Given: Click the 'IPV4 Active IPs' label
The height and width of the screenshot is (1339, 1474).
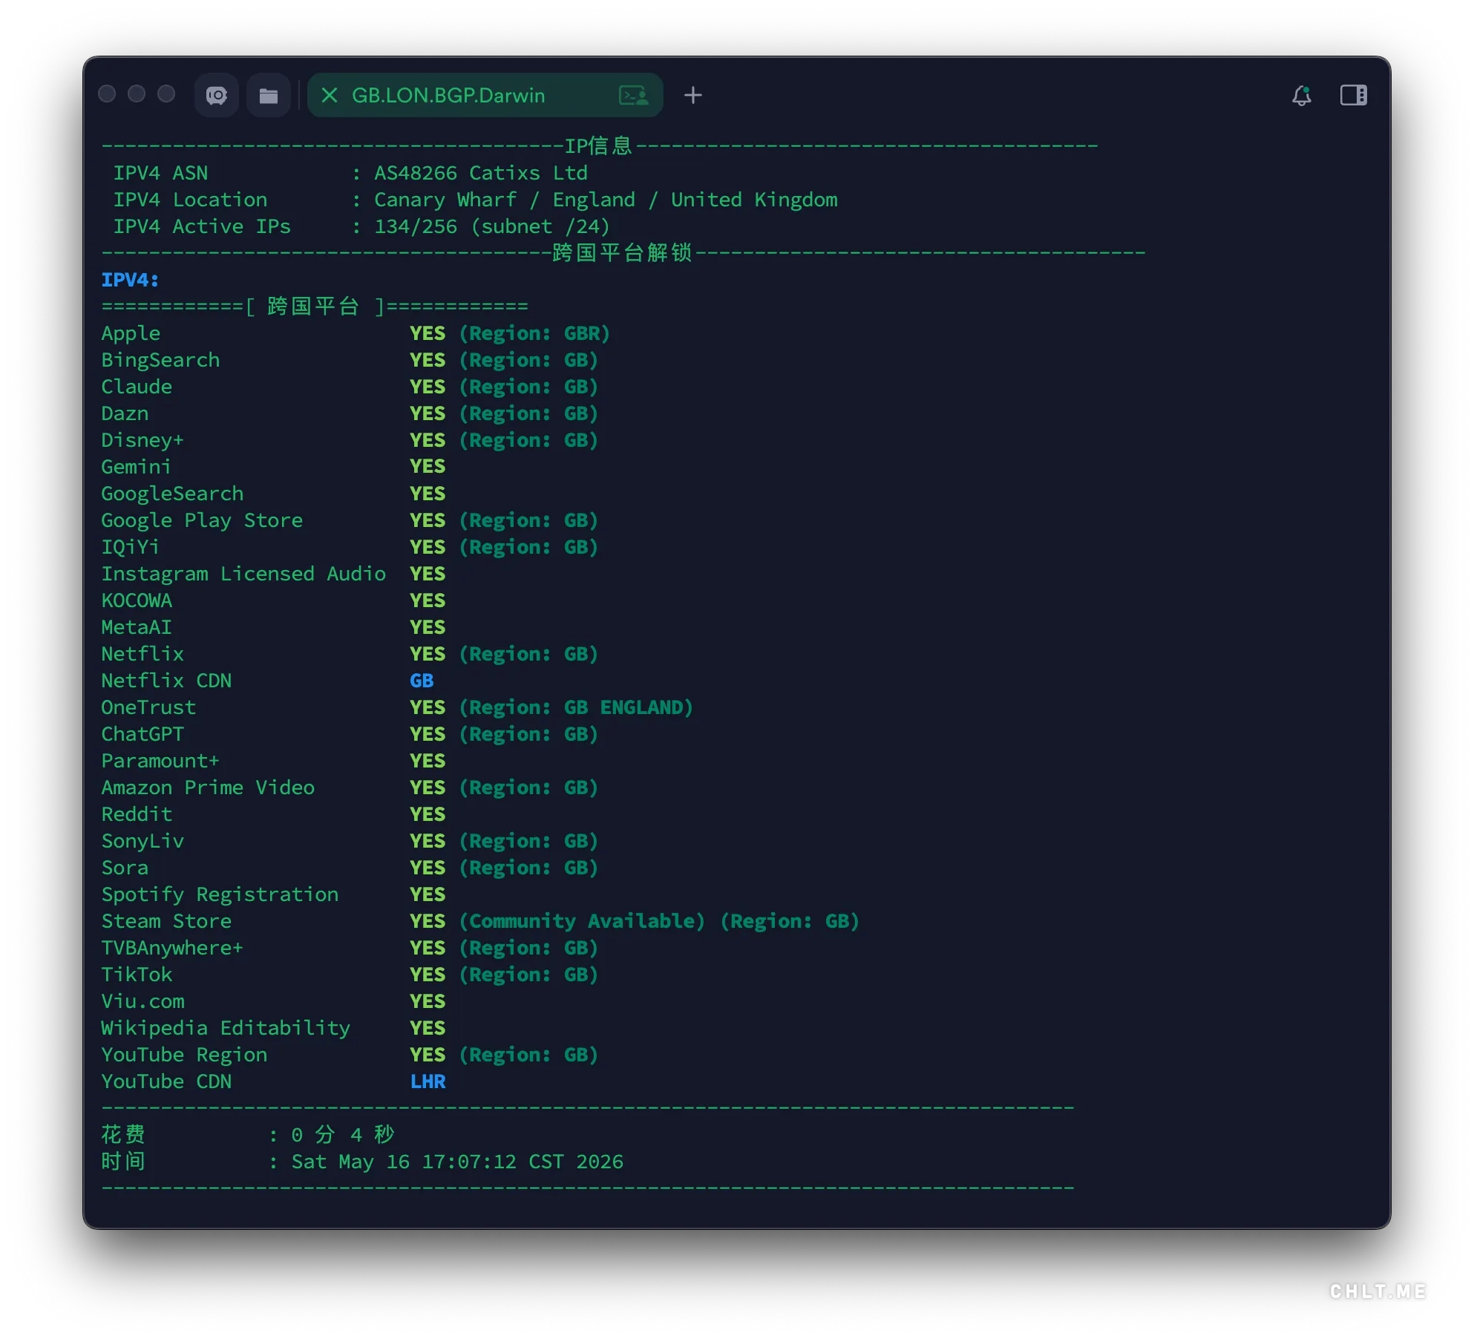Looking at the screenshot, I should pos(202,226).
